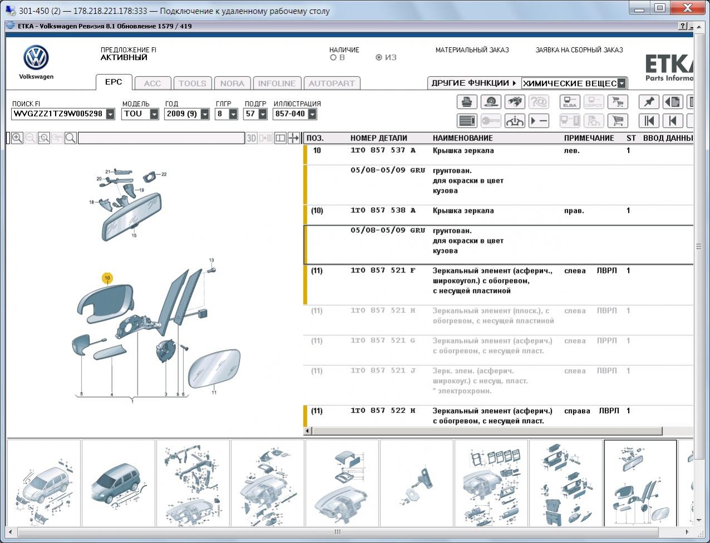Click the panel divider arrow icon
710x543 pixels.
point(293,138)
